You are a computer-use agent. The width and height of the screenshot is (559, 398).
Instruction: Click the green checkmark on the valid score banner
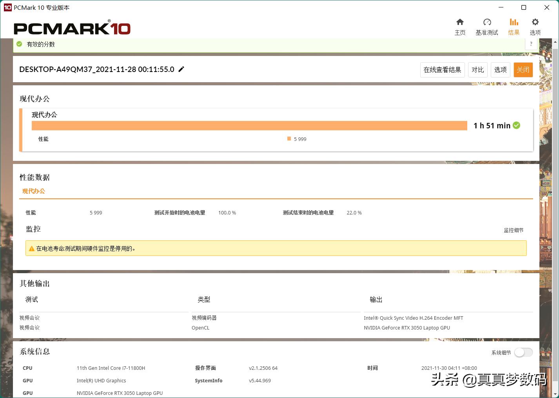tap(19, 44)
